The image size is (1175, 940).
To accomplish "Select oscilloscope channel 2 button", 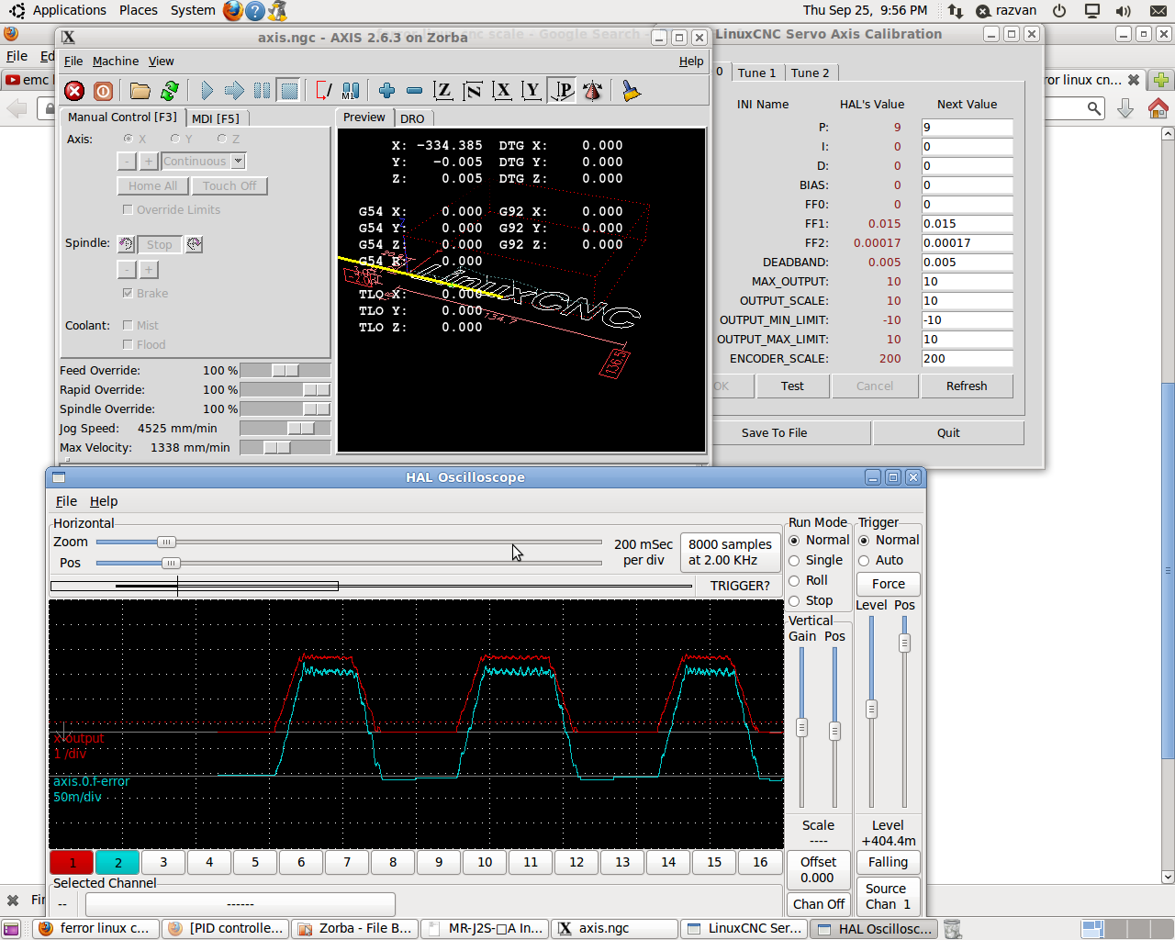I will pyautogui.click(x=118, y=862).
